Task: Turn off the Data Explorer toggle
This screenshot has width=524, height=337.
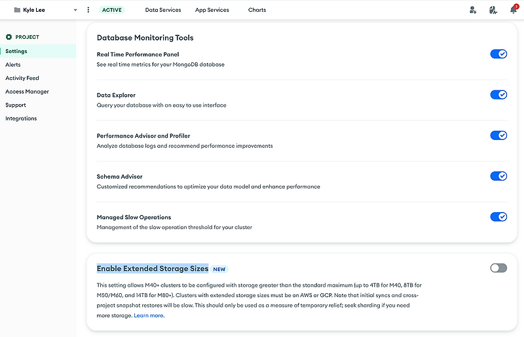Action: pyautogui.click(x=498, y=95)
